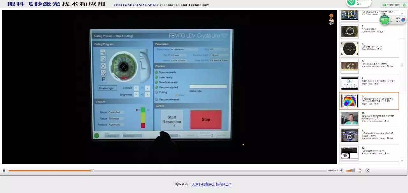Open thumbnail of video 8 by Bojan Pajic
The width and height of the screenshot is (408, 193).
click(350, 83)
